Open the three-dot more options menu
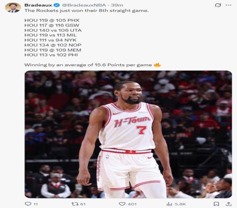 point(228,5)
